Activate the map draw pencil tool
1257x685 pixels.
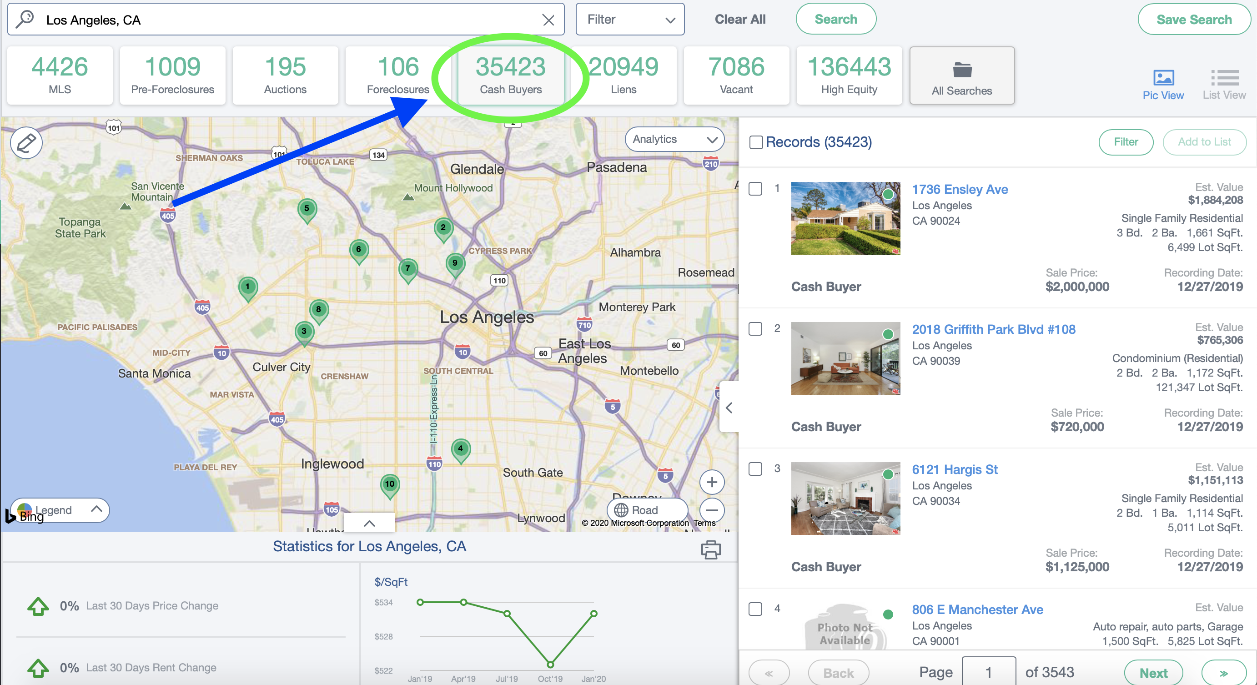[26, 142]
